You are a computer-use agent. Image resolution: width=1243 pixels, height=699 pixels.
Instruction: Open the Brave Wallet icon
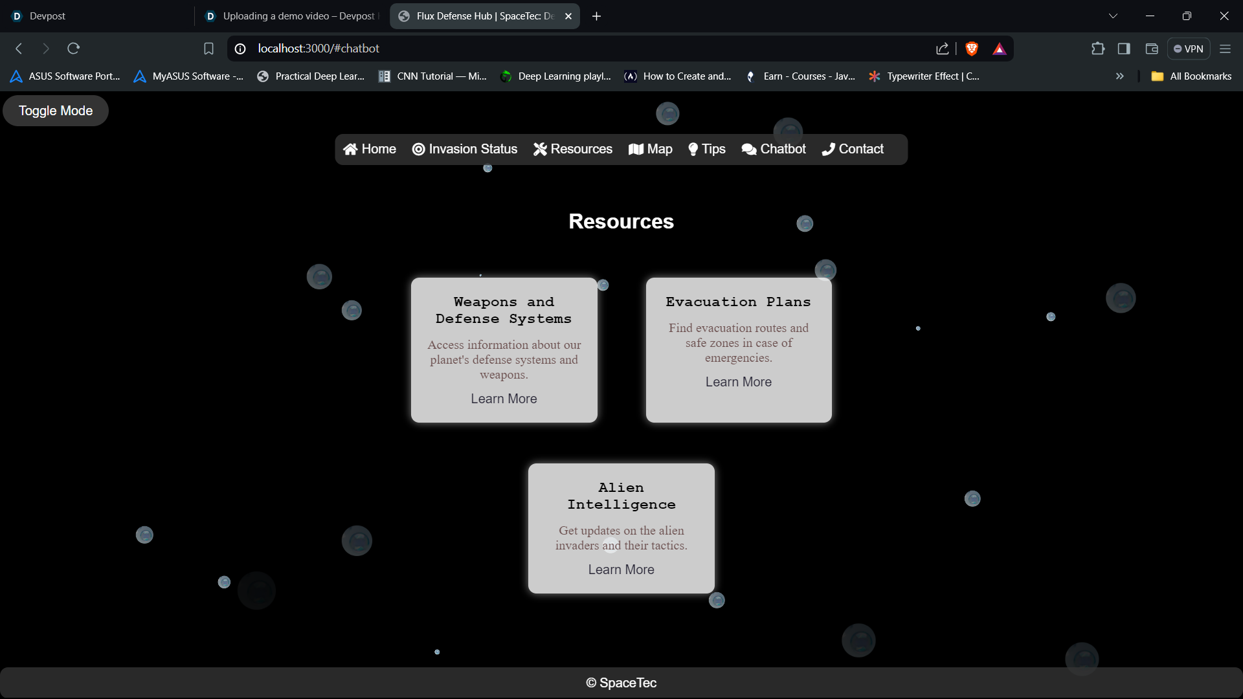coord(1151,49)
